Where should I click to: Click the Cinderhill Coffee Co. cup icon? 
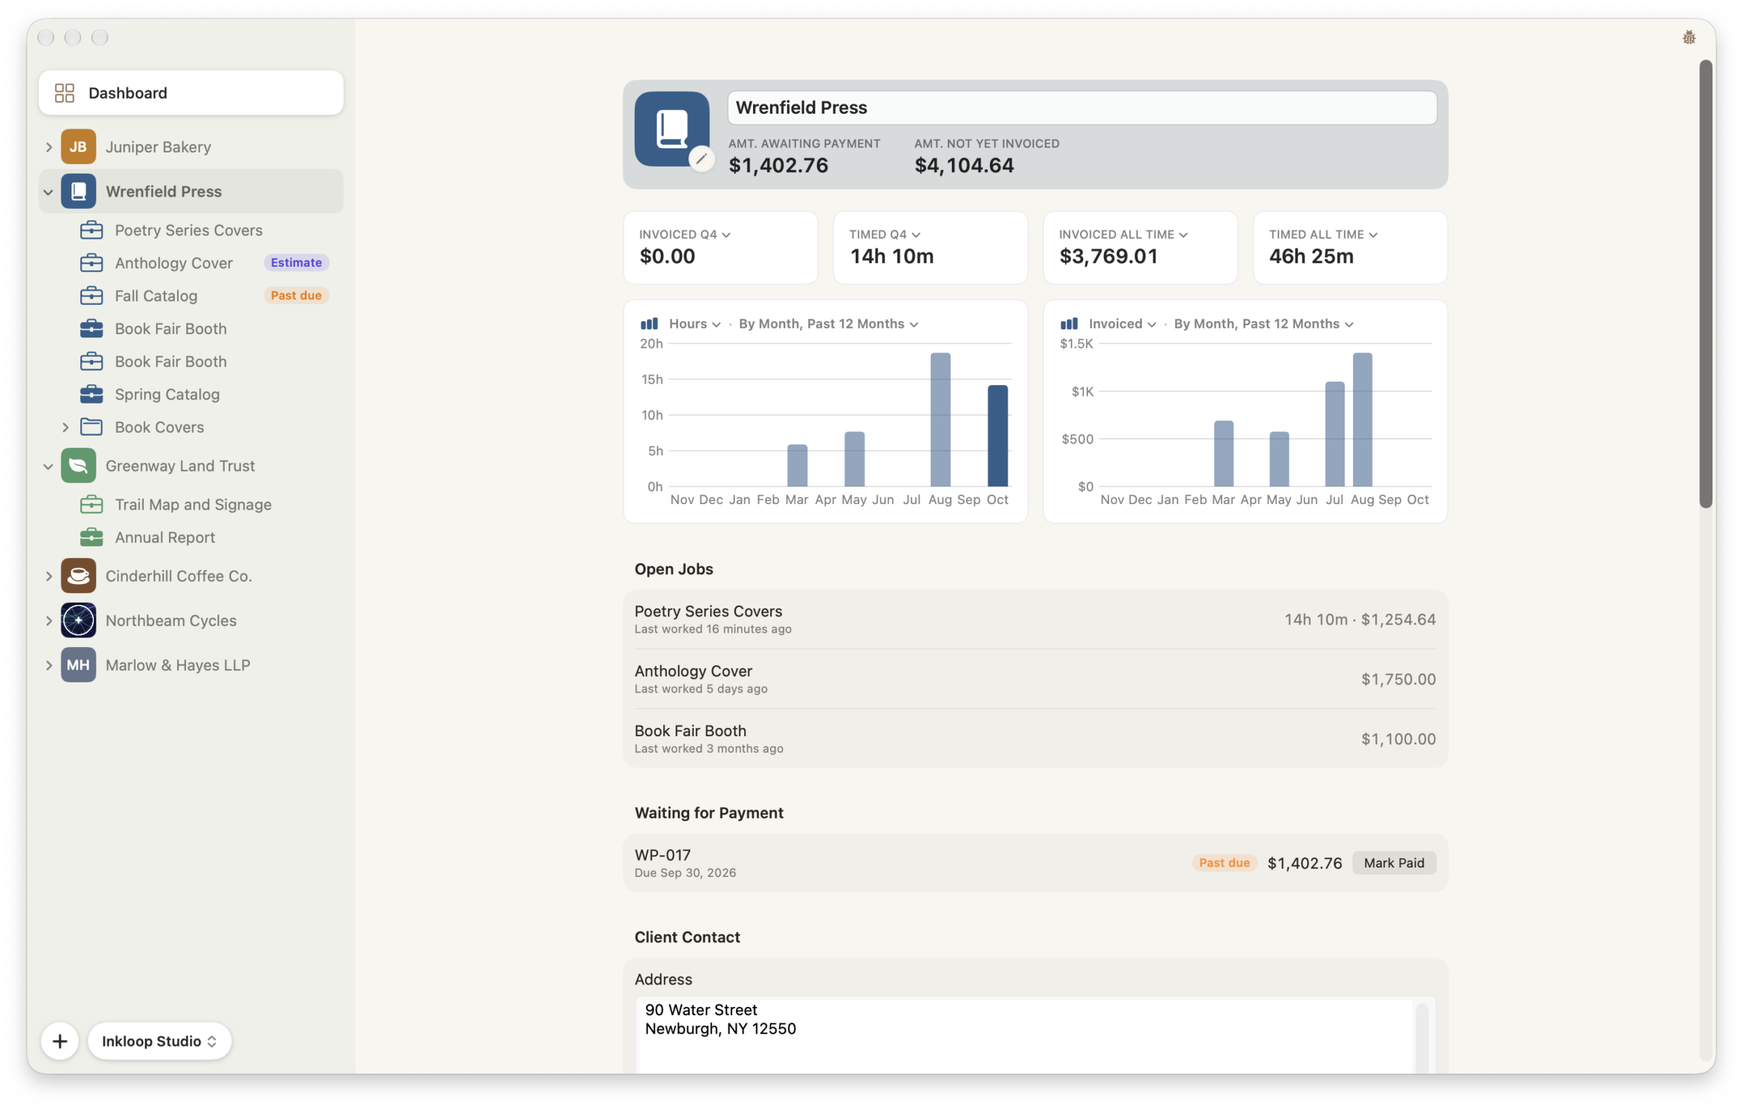click(x=78, y=576)
